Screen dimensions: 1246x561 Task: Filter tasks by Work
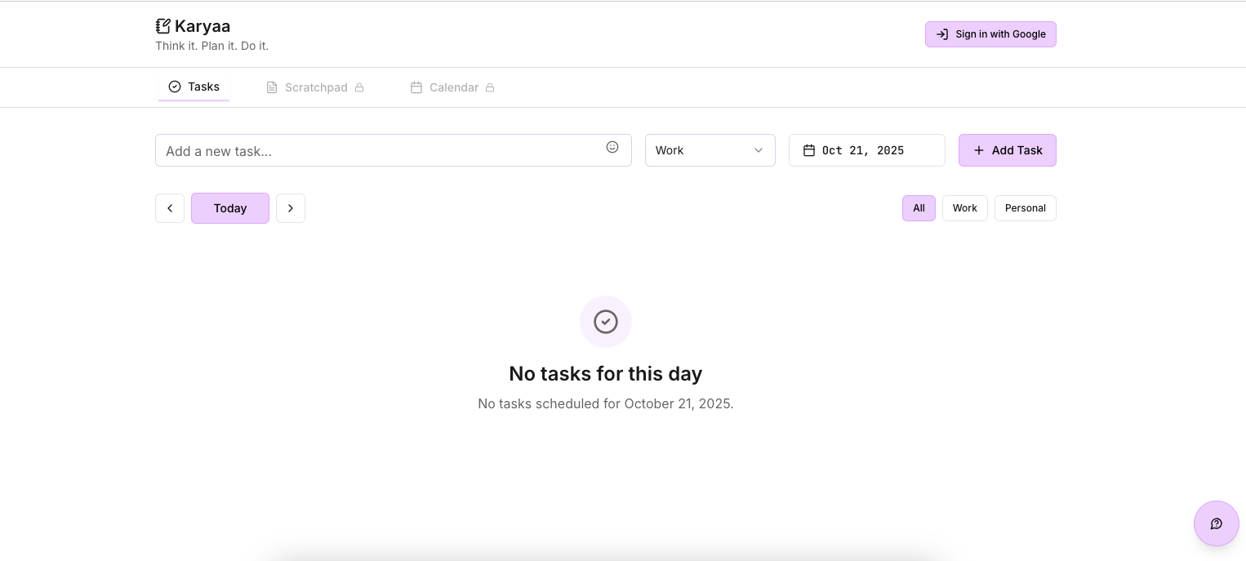965,208
